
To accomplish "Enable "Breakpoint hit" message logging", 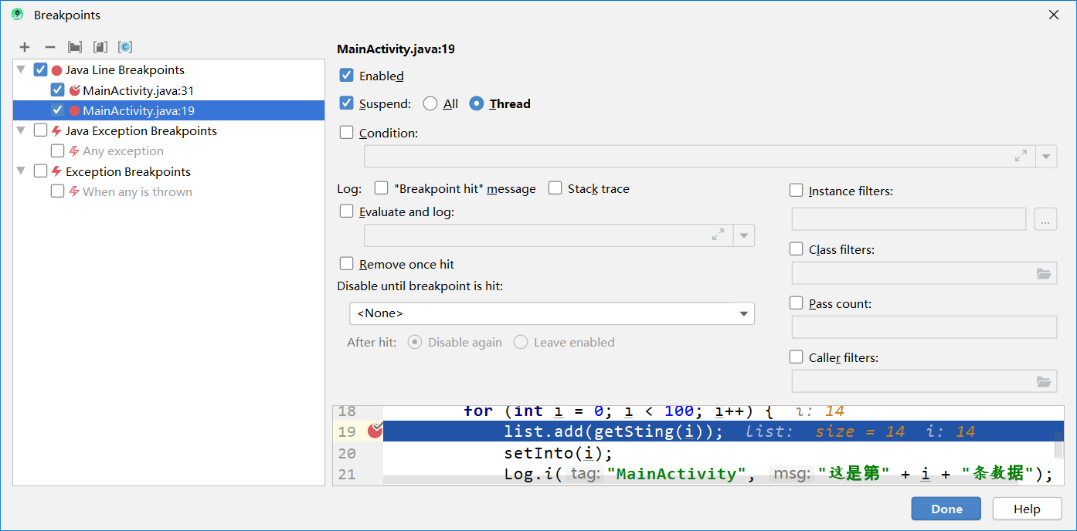I will 381,188.
